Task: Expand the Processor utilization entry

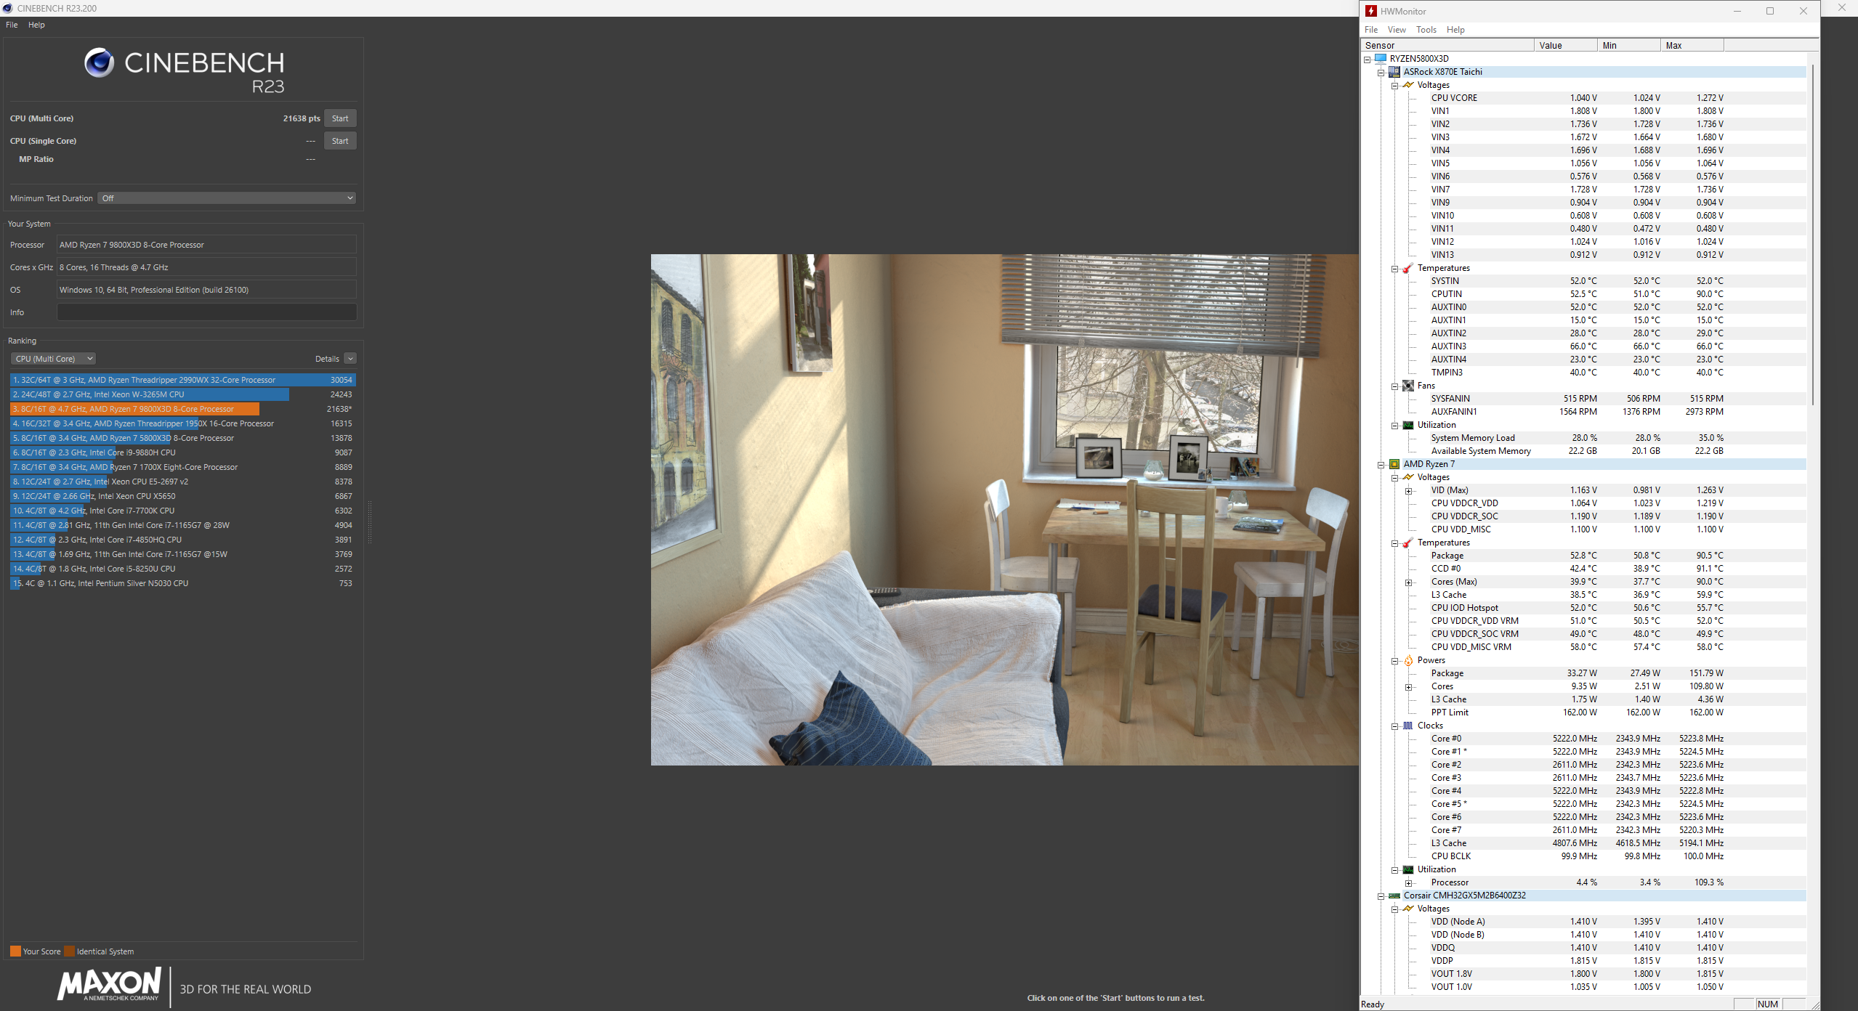Action: tap(1408, 883)
